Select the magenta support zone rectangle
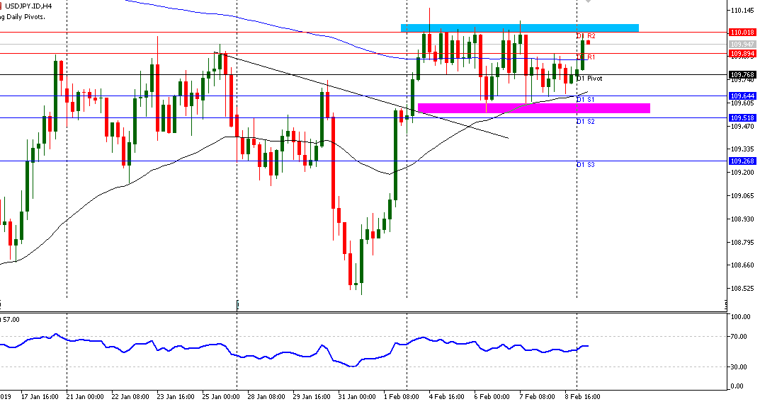The image size is (760, 404). click(x=533, y=108)
